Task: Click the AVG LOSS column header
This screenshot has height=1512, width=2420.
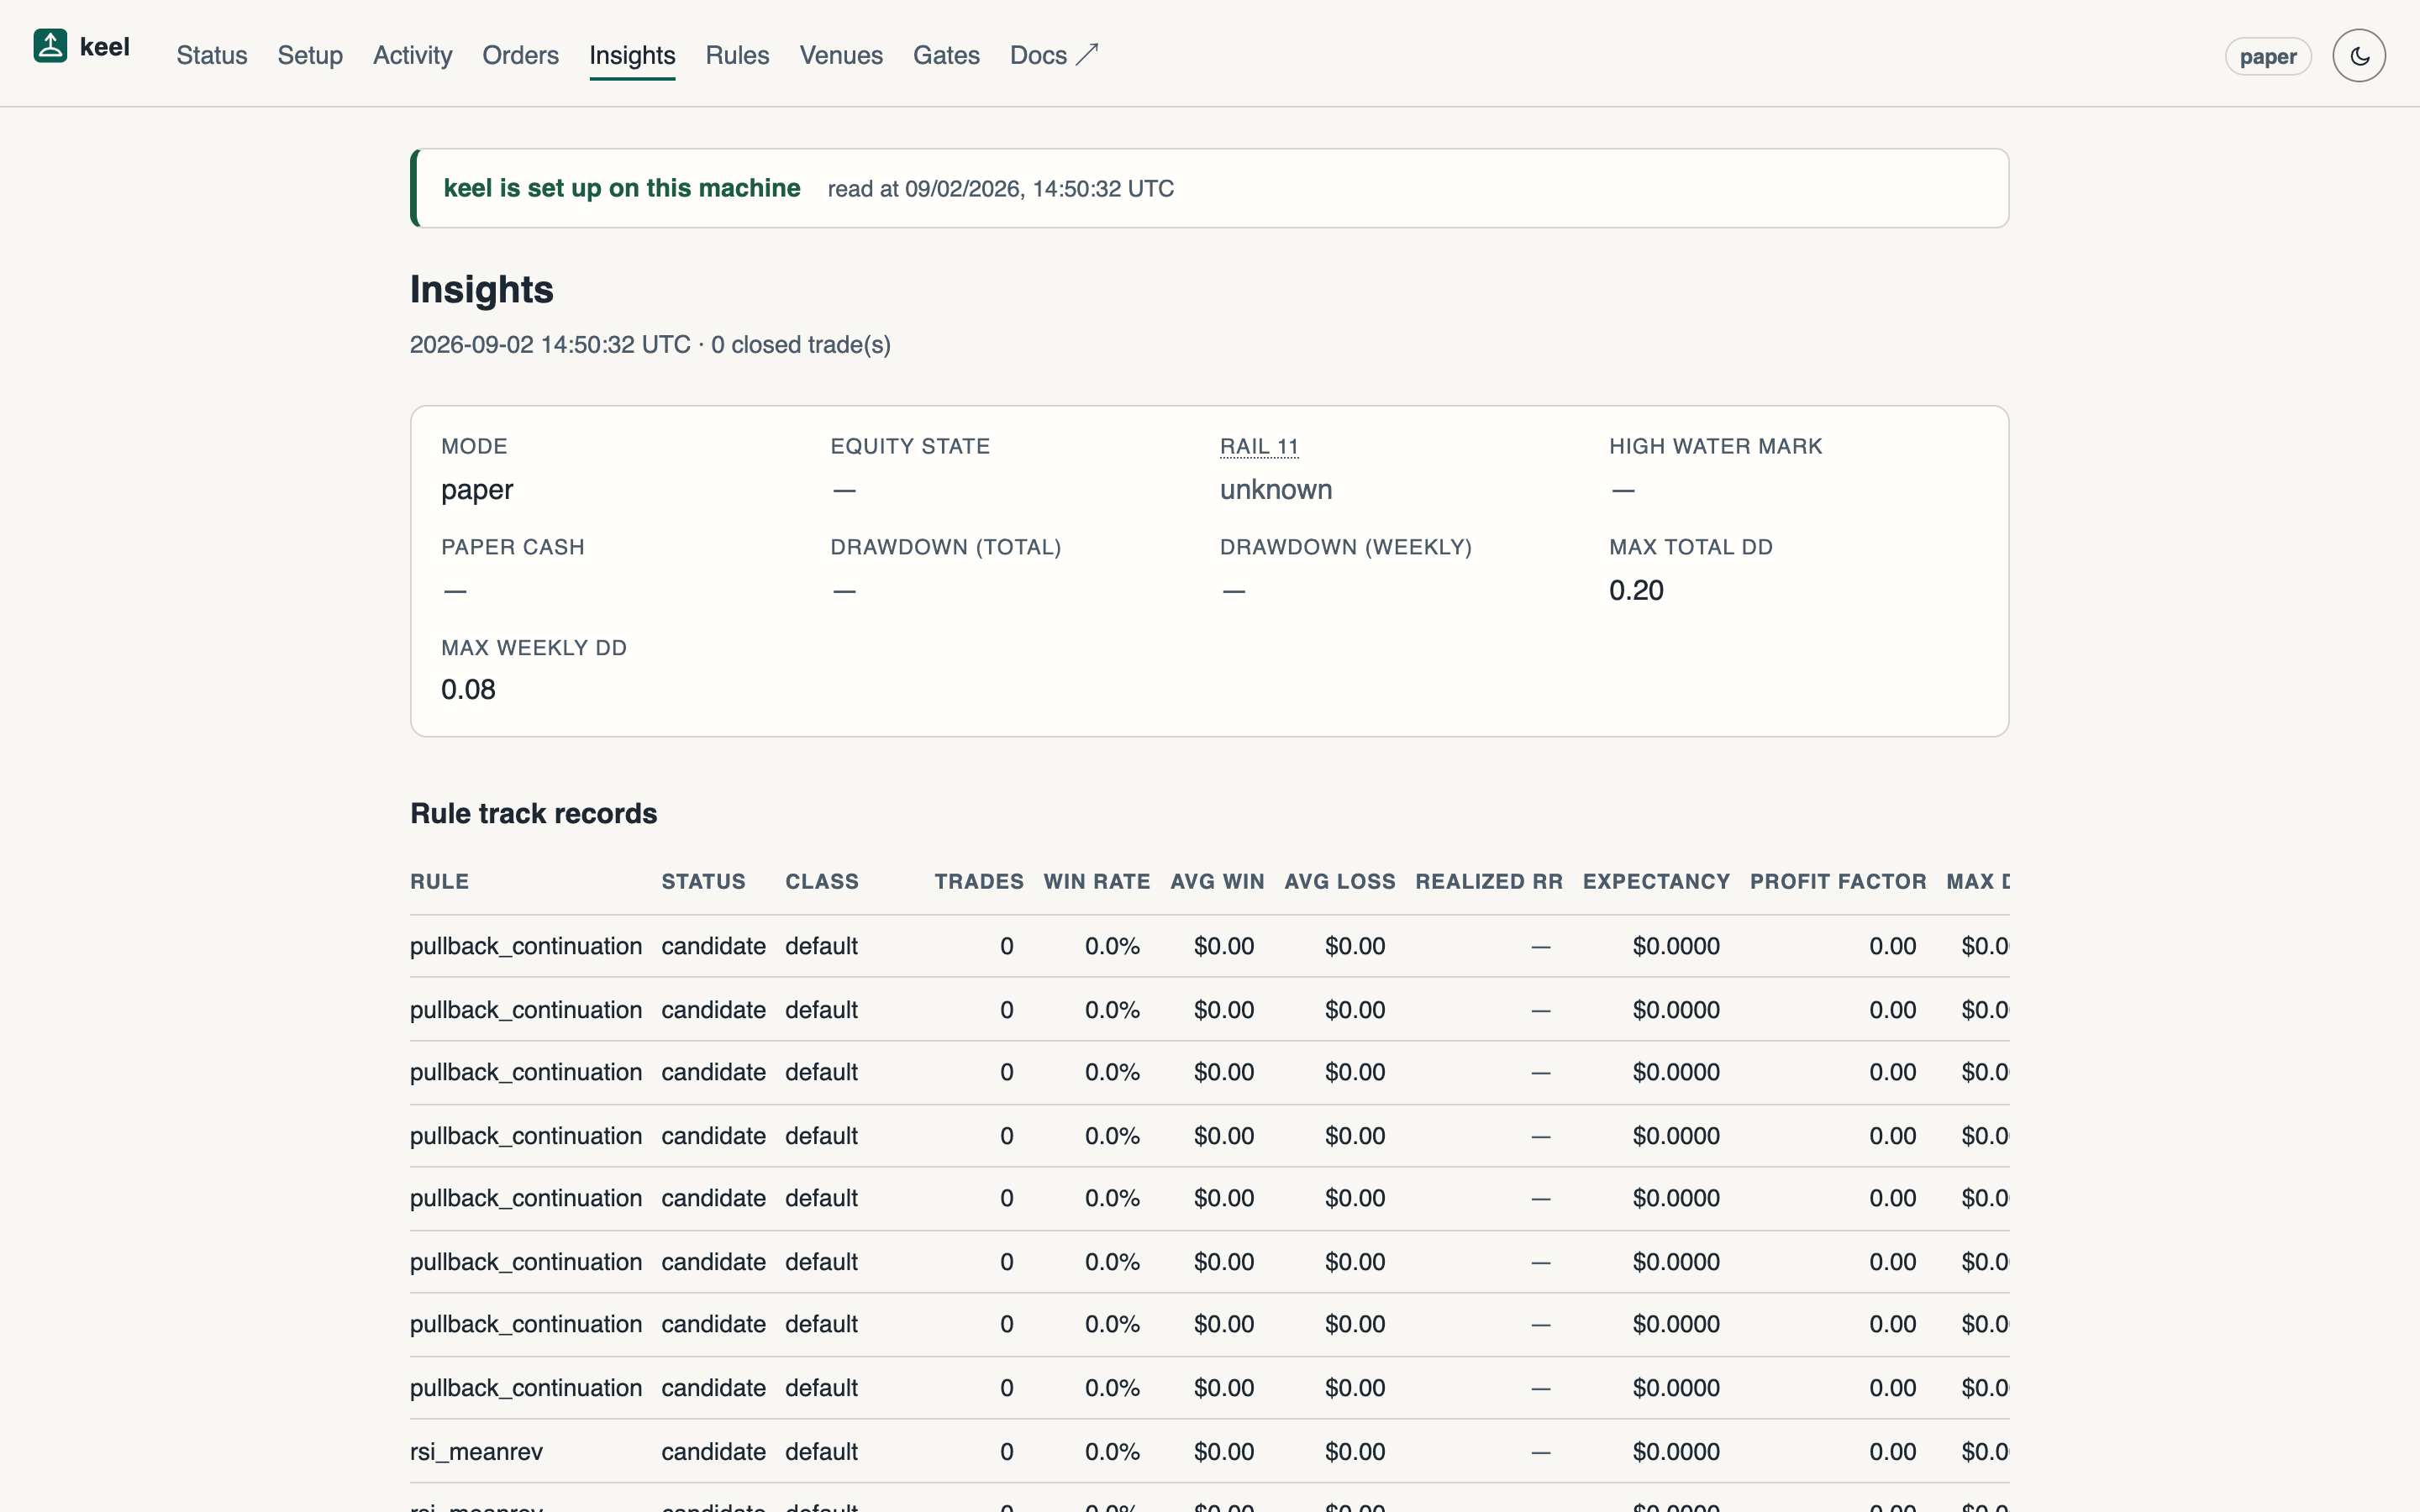Action: click(x=1340, y=881)
